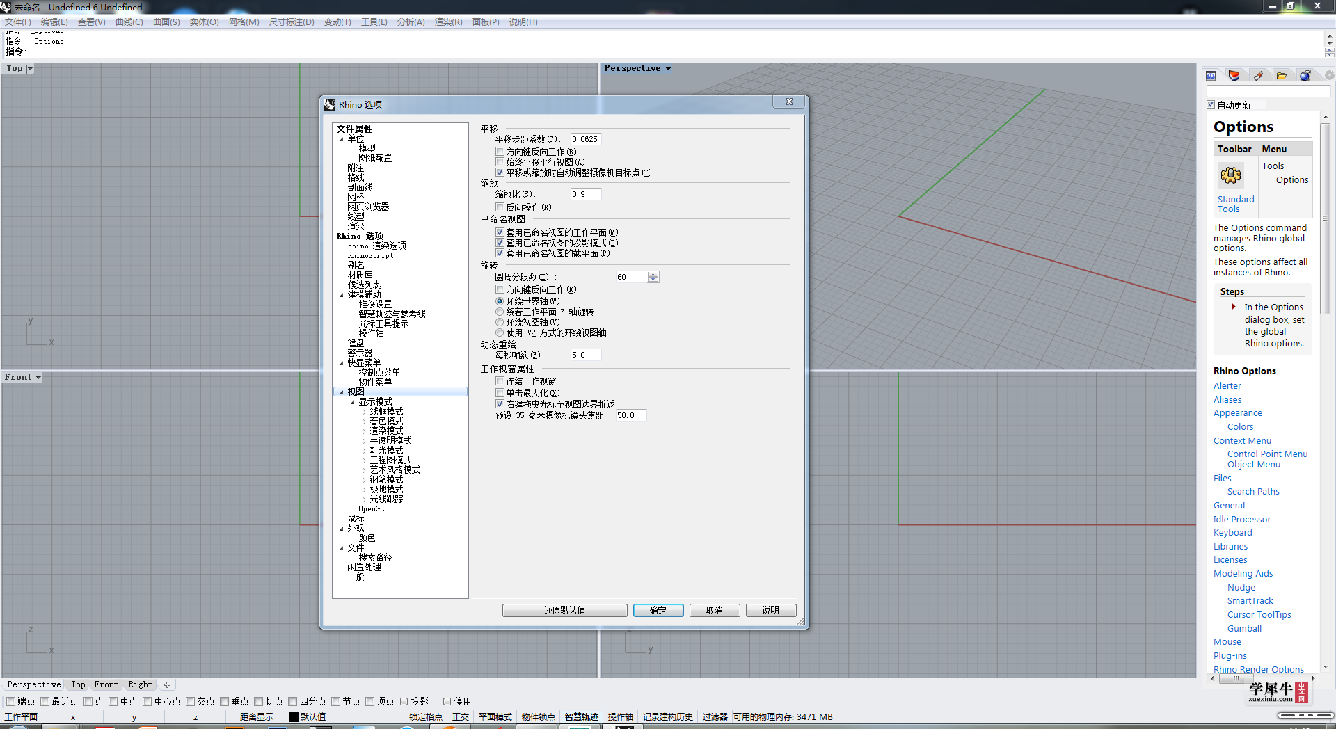Open the Standard Tools link
The image size is (1336, 729).
(1236, 204)
